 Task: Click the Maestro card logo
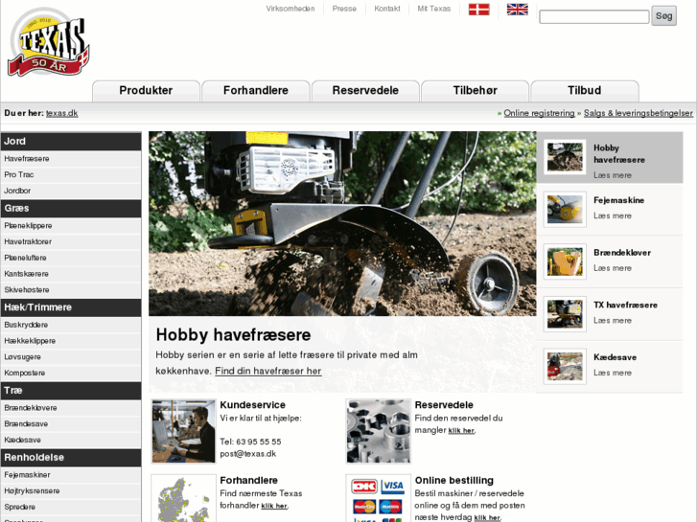pyautogui.click(x=391, y=507)
